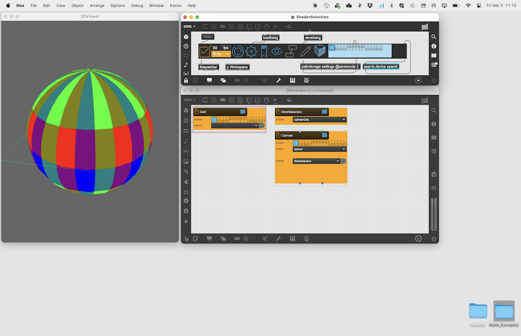Viewport: 521px width, 336px height.
Task: Click the blue 3D cube icon
Action: (319, 51)
